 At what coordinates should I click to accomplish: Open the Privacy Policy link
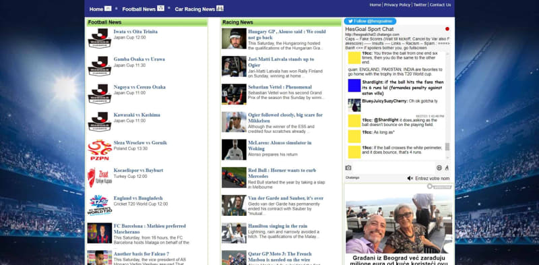397,5
